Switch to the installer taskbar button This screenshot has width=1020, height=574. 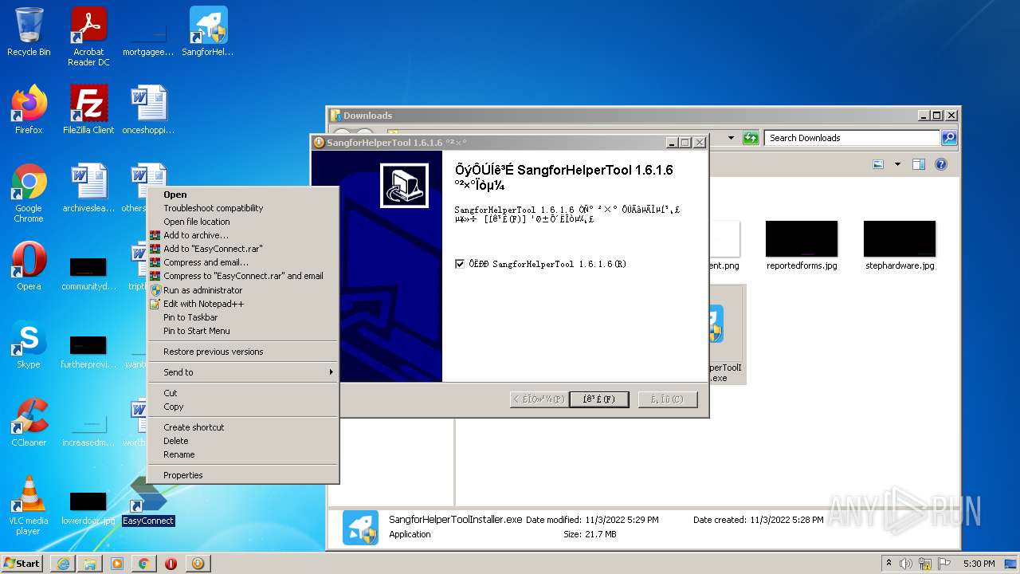(x=198, y=564)
